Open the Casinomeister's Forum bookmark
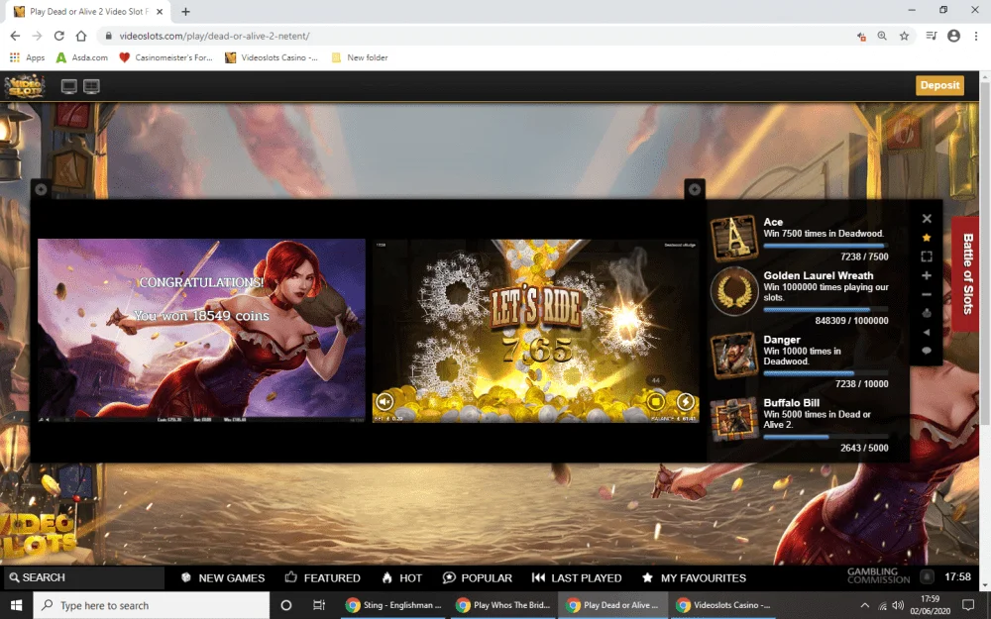 tap(166, 57)
